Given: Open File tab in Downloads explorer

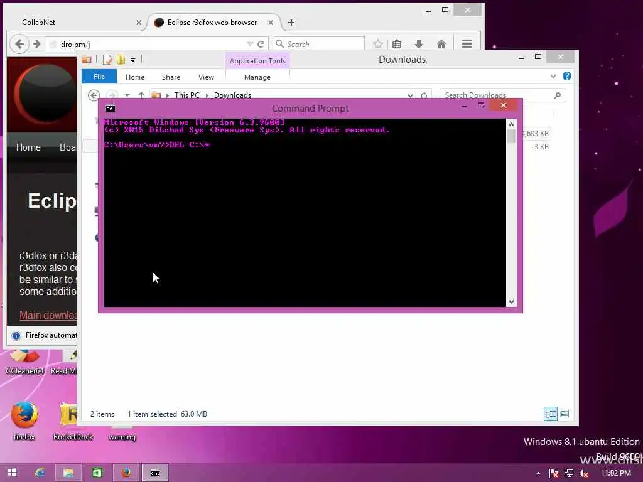Looking at the screenshot, I should point(99,77).
